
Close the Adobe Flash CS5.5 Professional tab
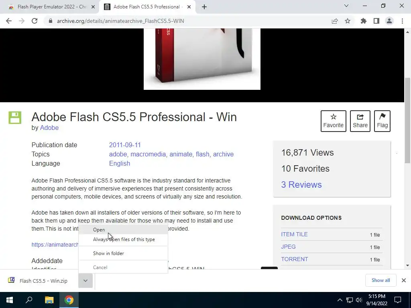189,7
